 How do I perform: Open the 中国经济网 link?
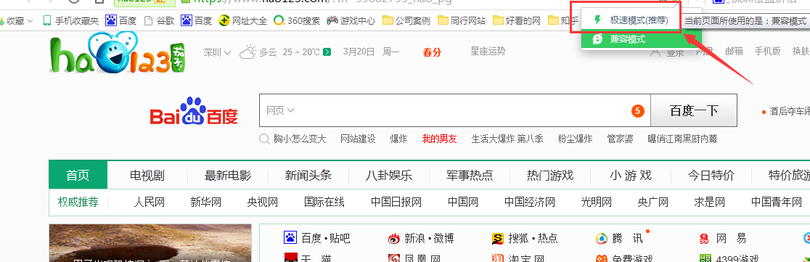click(x=530, y=202)
